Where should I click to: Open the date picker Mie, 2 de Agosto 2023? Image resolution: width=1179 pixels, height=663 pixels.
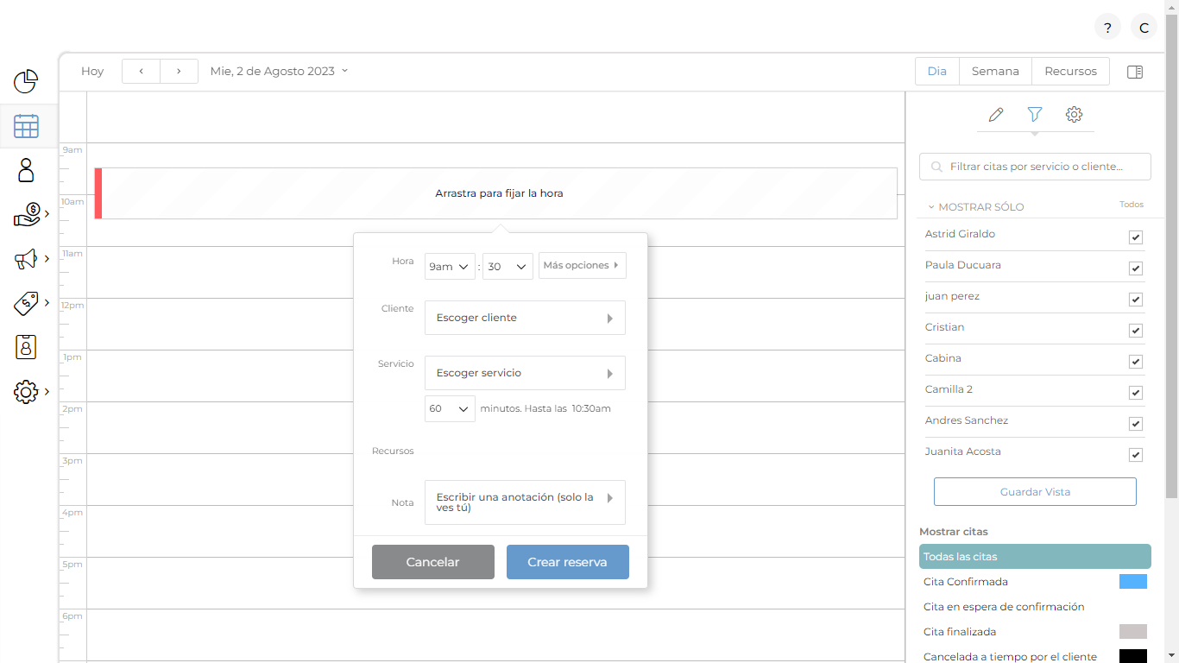[279, 71]
